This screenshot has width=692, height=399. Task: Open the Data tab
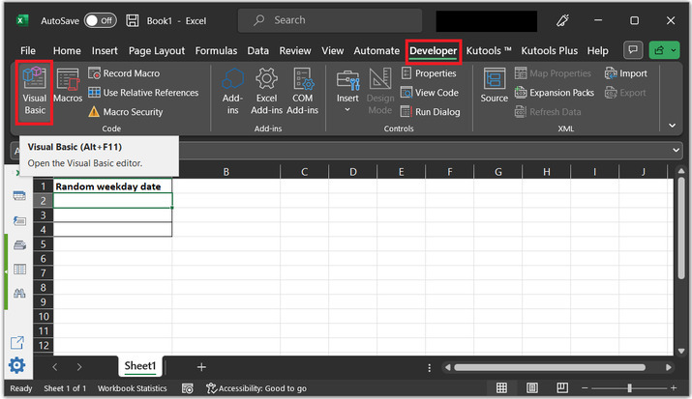pyautogui.click(x=257, y=50)
